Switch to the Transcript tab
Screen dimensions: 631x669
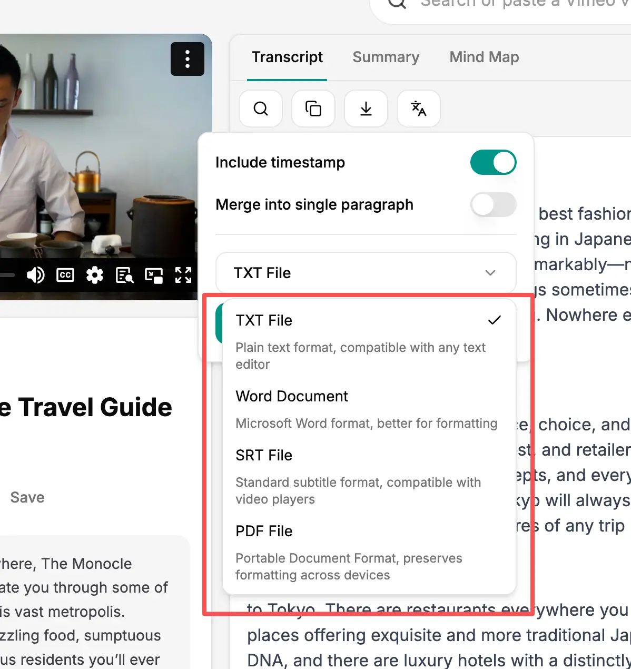click(x=287, y=57)
